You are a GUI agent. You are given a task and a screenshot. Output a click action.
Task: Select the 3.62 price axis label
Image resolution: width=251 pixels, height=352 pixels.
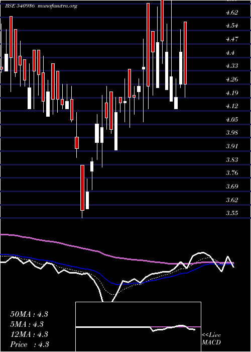(232, 200)
